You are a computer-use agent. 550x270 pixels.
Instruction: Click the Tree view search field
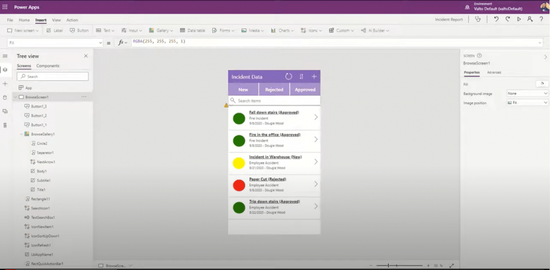coord(53,76)
